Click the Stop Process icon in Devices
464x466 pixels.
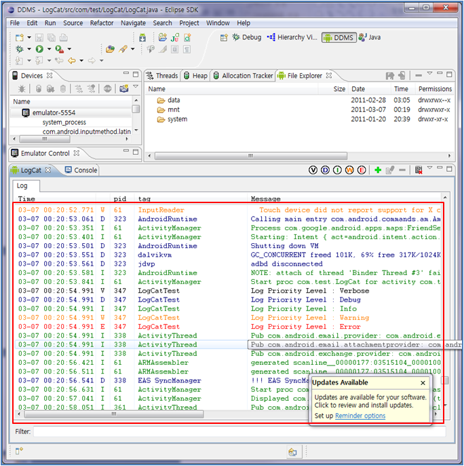[x=107, y=88]
